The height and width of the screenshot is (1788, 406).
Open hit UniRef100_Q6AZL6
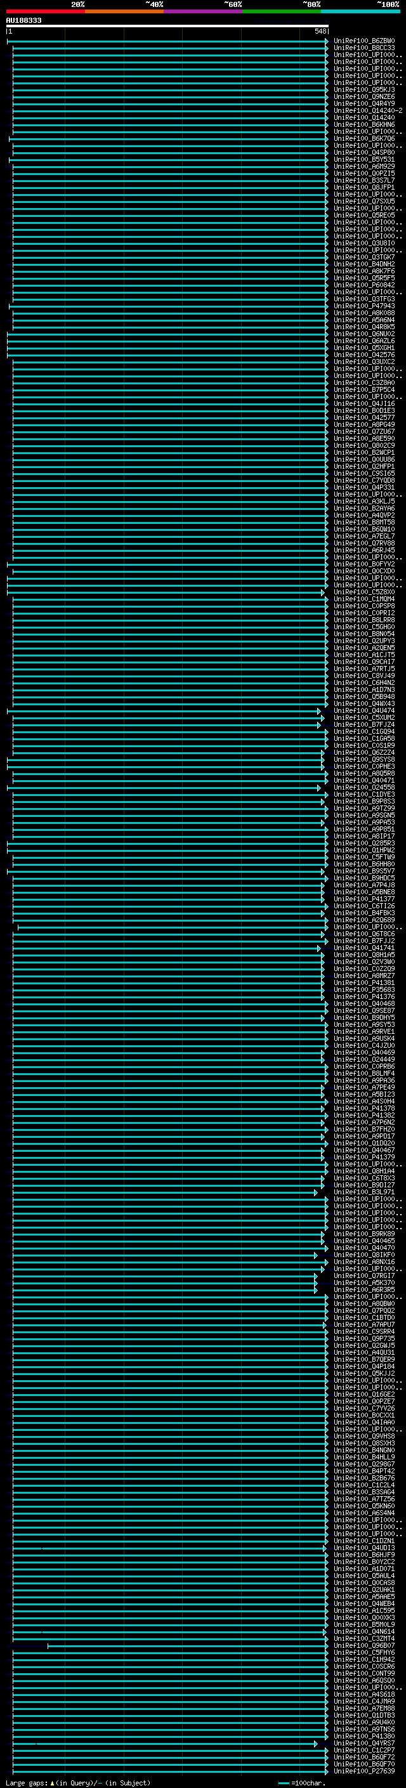tap(363, 341)
